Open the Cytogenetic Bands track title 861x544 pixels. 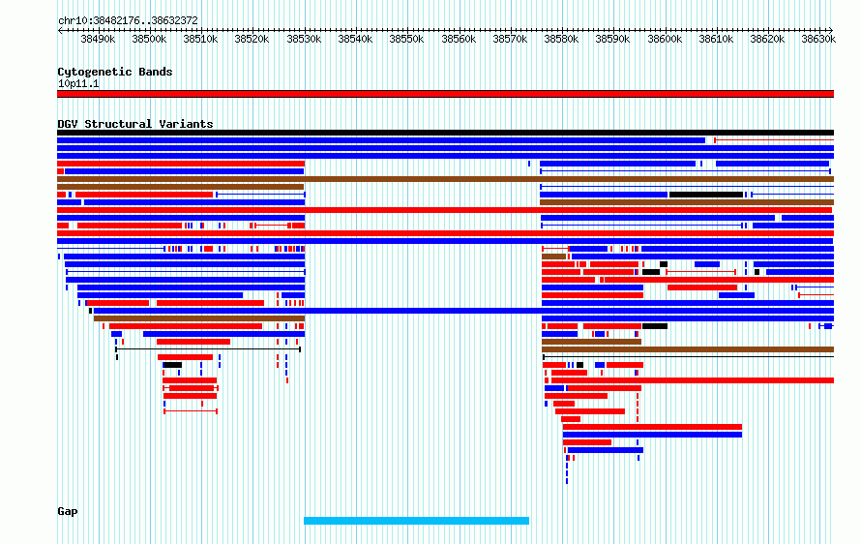point(115,72)
